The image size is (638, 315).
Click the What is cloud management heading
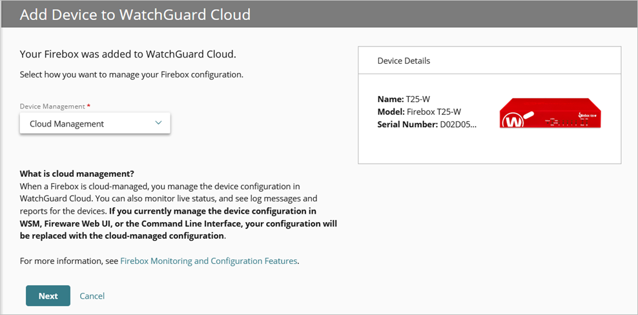pos(77,174)
